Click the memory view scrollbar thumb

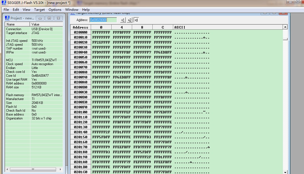click(285, 39)
